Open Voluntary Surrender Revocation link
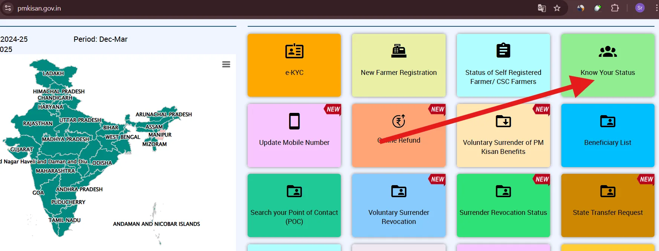Image resolution: width=659 pixels, height=251 pixels. point(398,217)
